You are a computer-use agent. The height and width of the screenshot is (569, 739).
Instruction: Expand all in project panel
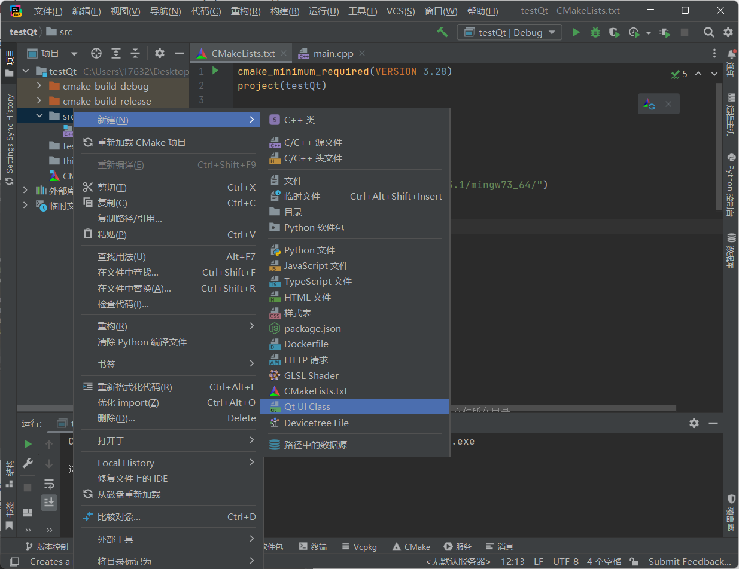point(116,53)
